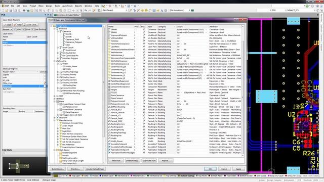The height and width of the screenshot is (182, 324).
Task: Open the Normal mode dropdown in PCB panel
Action: click(8, 29)
